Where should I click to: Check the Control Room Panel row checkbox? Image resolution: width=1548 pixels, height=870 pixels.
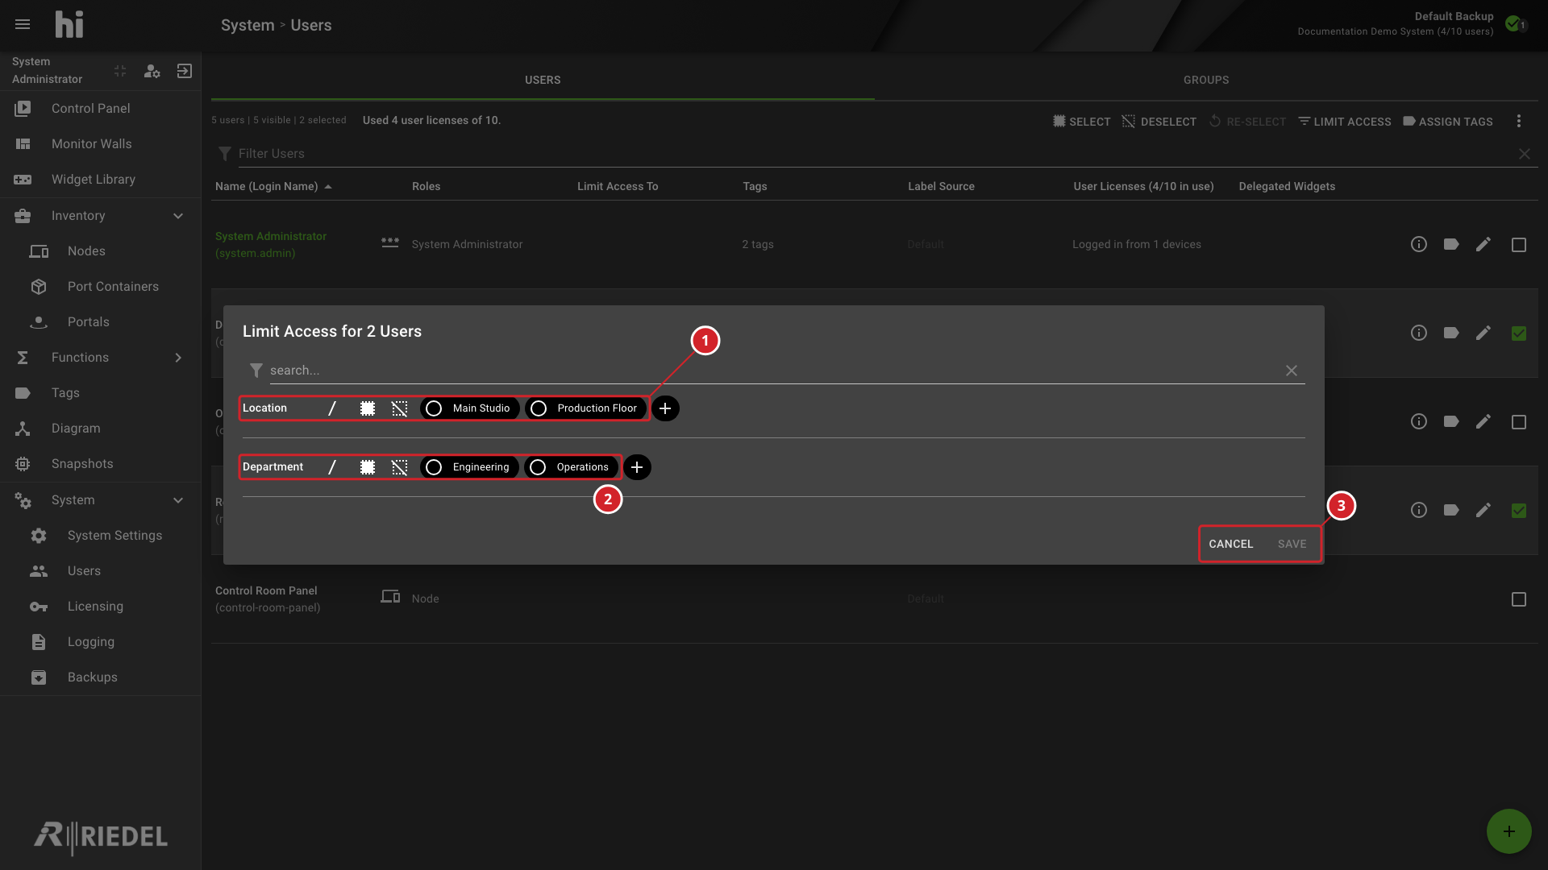pyautogui.click(x=1519, y=599)
